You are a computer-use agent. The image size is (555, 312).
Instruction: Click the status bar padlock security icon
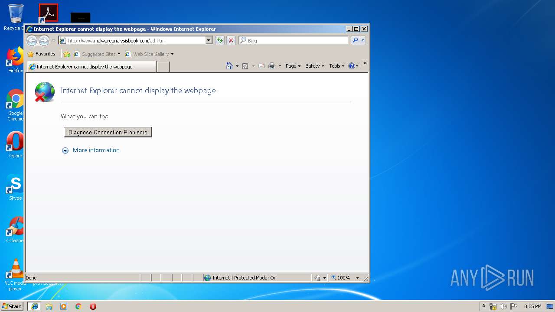pyautogui.click(x=318, y=278)
